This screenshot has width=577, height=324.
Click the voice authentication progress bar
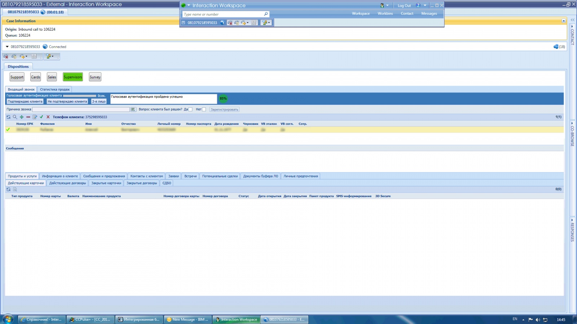point(80,96)
